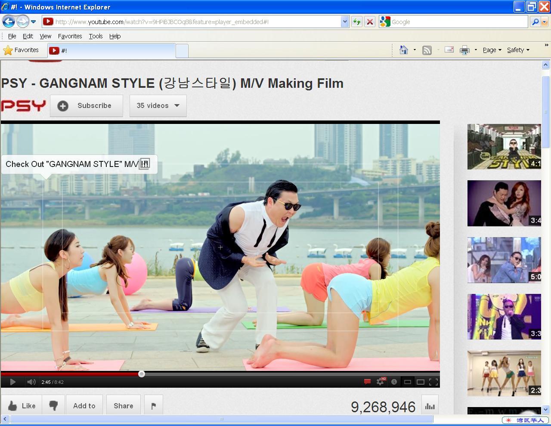Expand the Home button dropdown arrow
The height and width of the screenshot is (426, 551).
click(x=415, y=50)
